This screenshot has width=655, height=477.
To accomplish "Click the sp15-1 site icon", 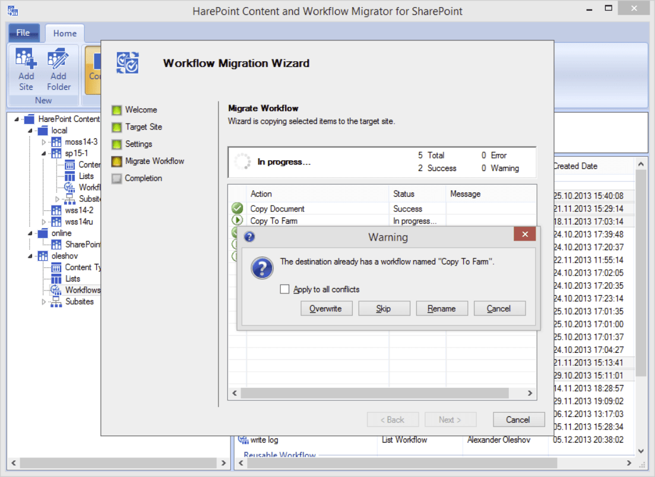I will tap(56, 153).
